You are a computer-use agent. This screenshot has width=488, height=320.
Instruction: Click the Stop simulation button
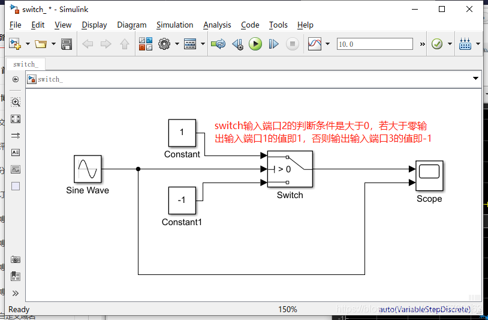coord(292,44)
